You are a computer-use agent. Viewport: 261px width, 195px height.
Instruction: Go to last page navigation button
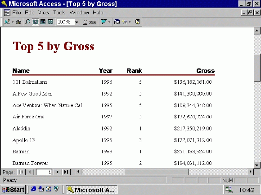click(66, 172)
